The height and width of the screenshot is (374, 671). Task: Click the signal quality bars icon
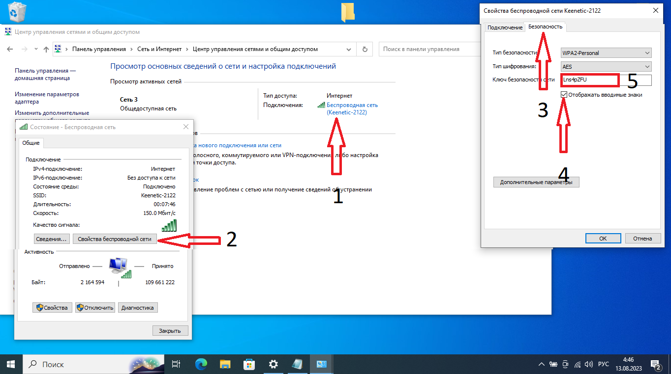pos(169,225)
